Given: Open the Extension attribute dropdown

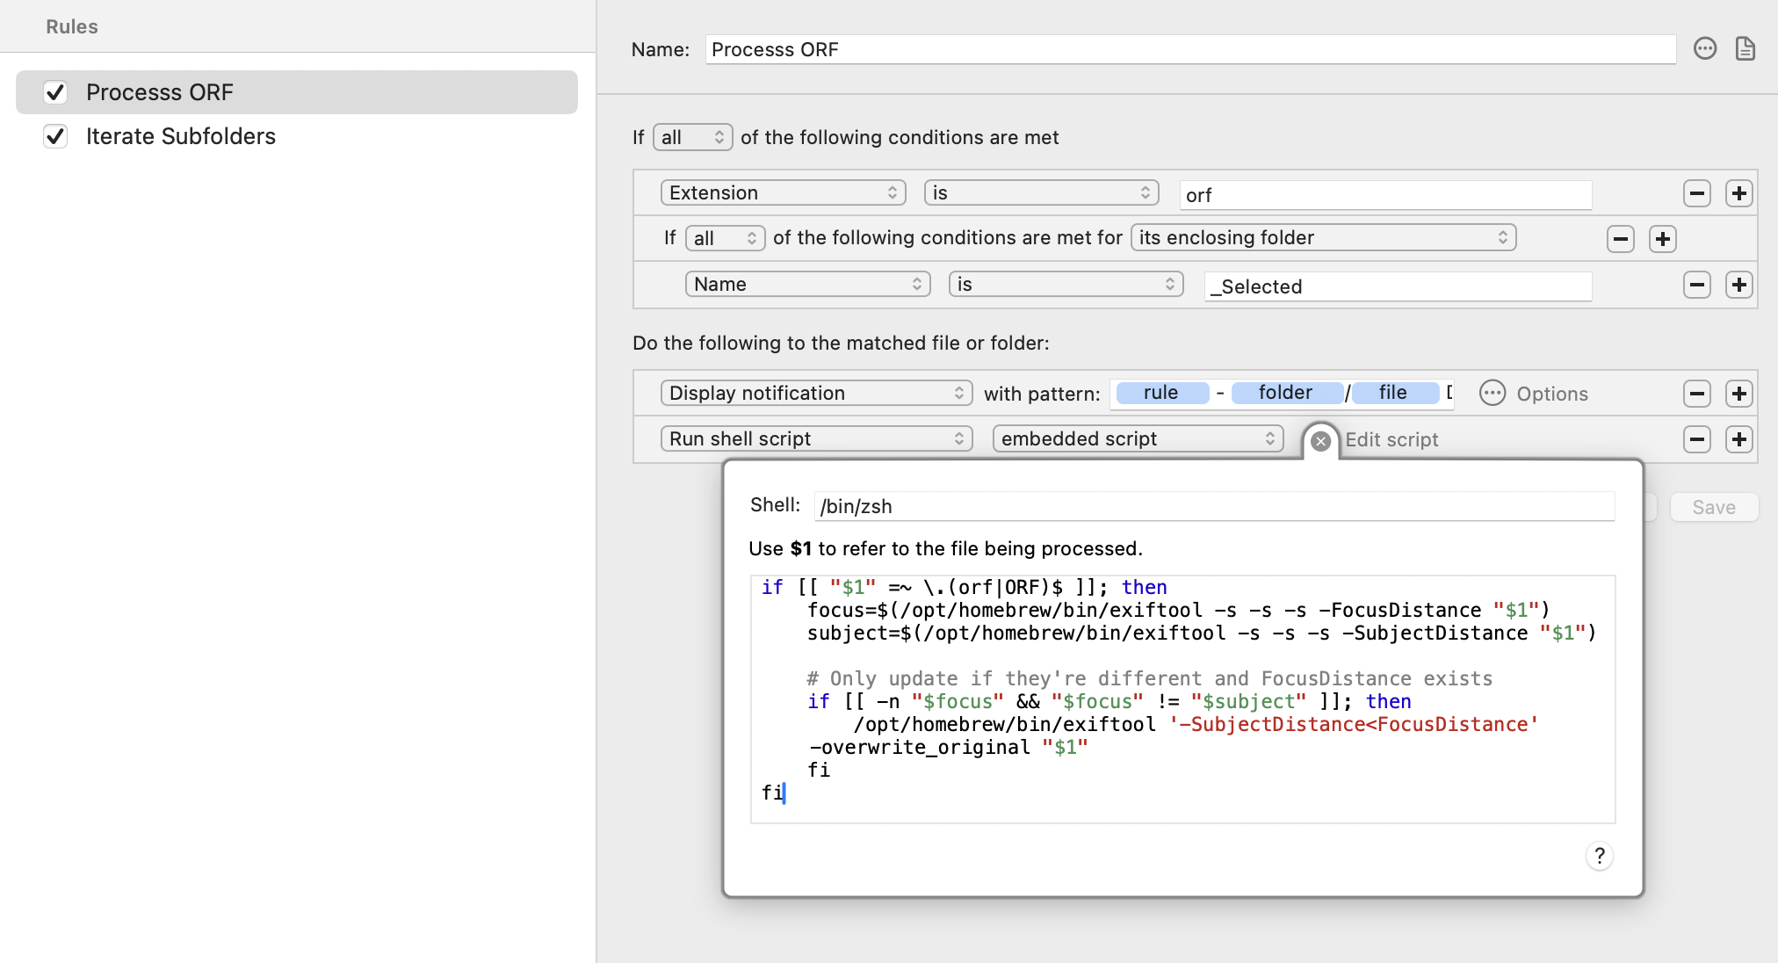Looking at the screenshot, I should point(782,193).
